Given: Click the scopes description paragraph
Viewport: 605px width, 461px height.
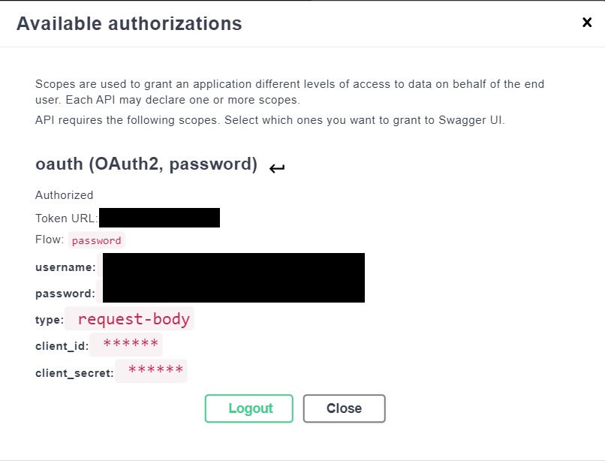Looking at the screenshot, I should [x=290, y=92].
